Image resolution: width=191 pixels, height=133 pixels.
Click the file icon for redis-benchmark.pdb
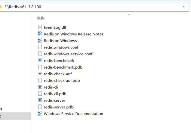[x=40, y=67]
